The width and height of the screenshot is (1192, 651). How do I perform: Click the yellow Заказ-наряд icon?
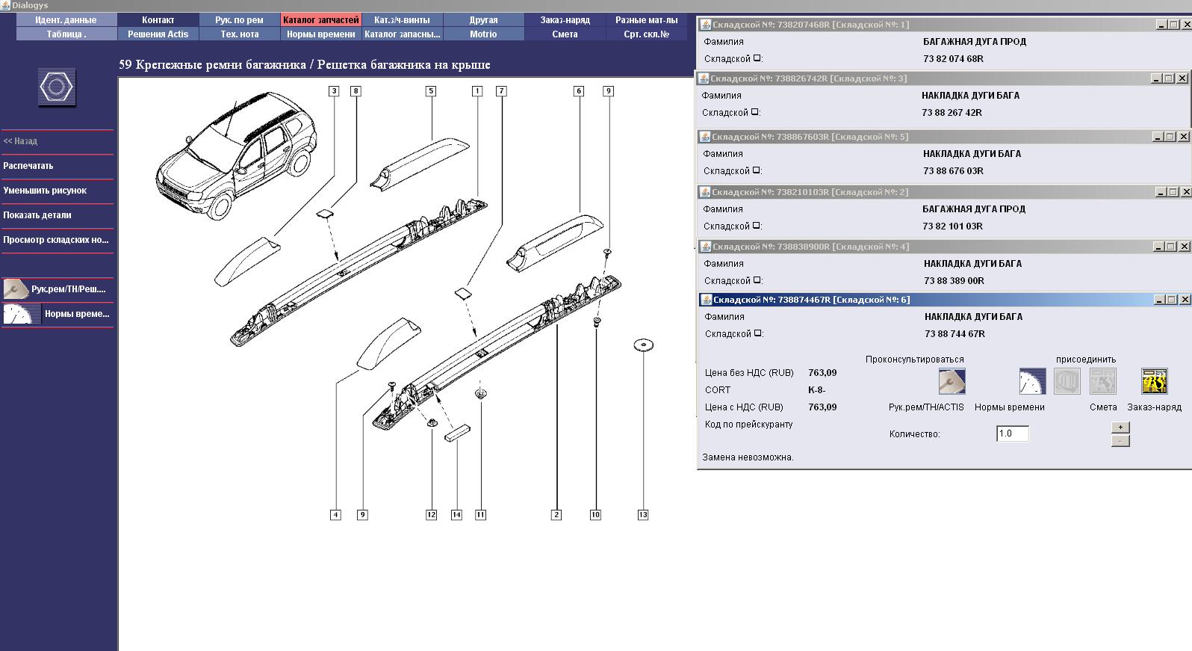pos(1154,381)
